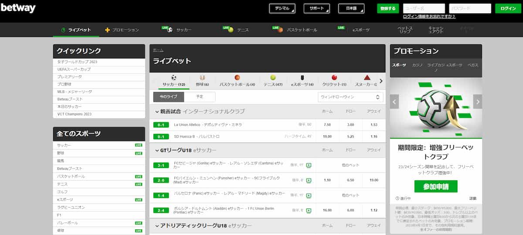This screenshot has width=523, height=235.
Task: Select the cricket ball クリケット (1) tab
Action: click(334, 81)
